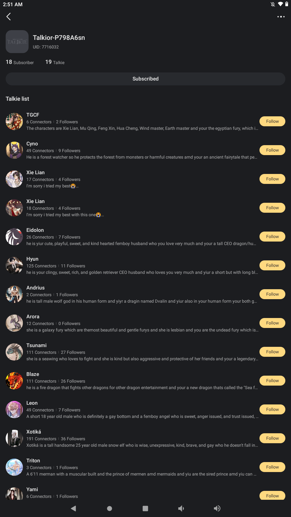Image resolution: width=291 pixels, height=517 pixels.
Task: Tap the back arrow icon
Action: click(x=9, y=17)
